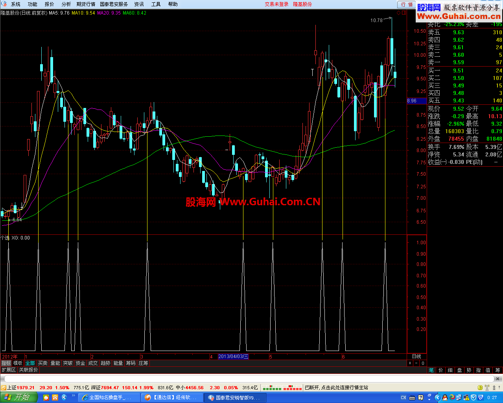Open 全国知名操盘手 browser taskbar item
503x403 pixels.
coord(109,397)
